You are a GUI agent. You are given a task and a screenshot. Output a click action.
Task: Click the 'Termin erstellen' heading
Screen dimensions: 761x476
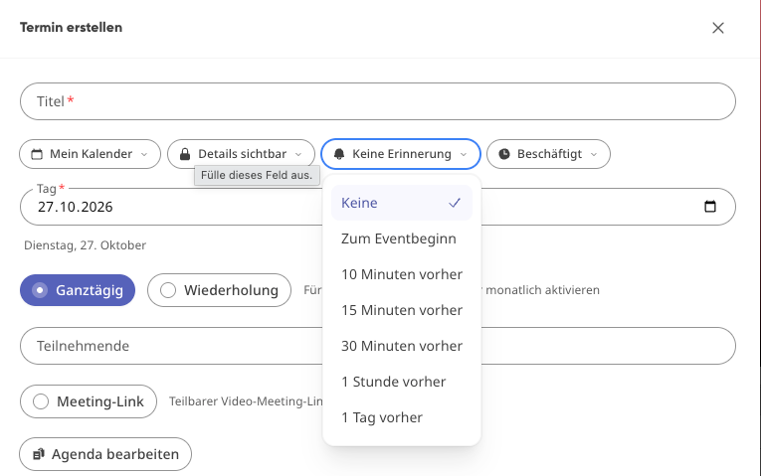pyautogui.click(x=71, y=28)
